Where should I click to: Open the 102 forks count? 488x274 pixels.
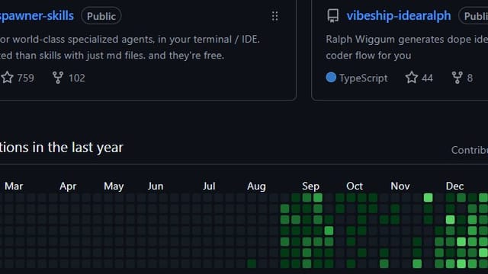(x=76, y=78)
